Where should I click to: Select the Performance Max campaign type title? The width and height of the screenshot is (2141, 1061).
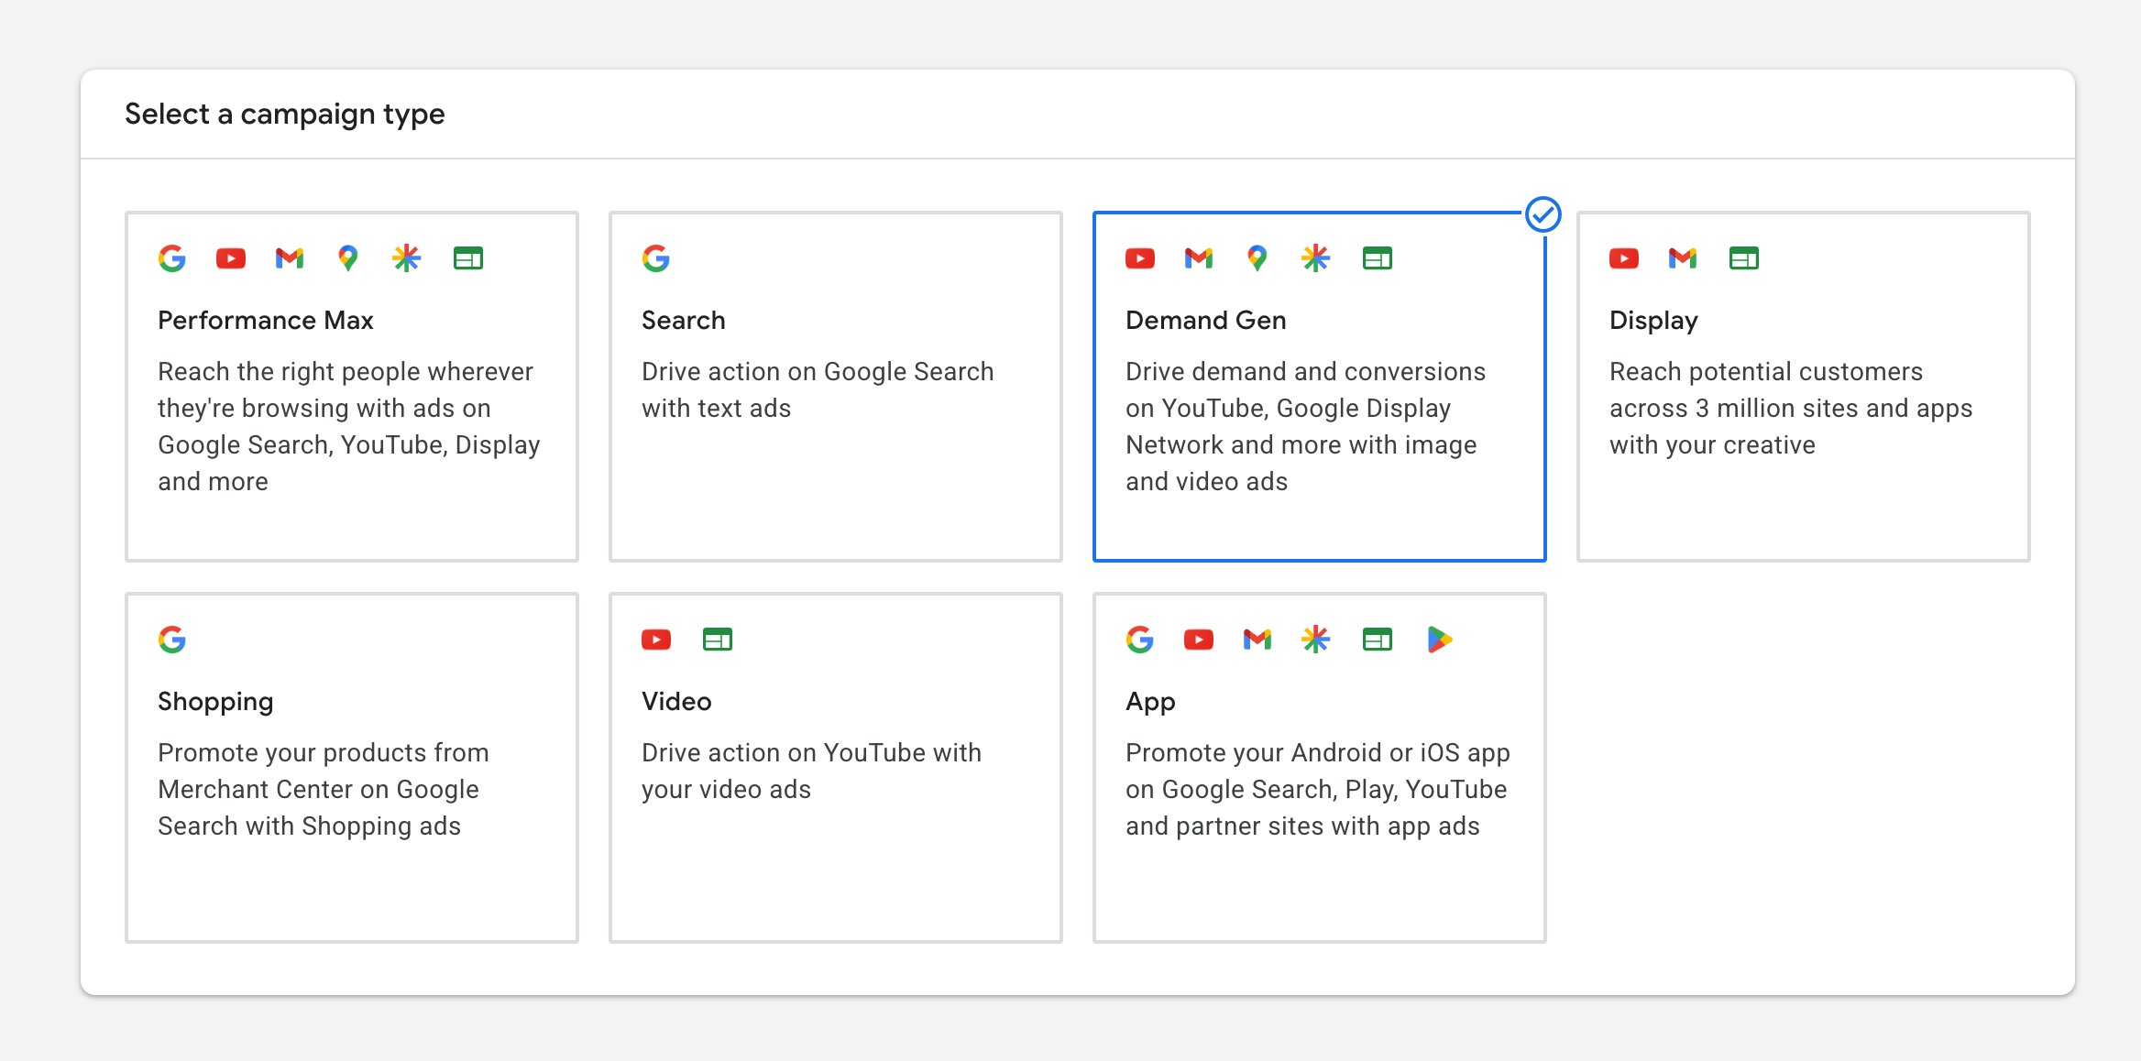[x=266, y=320]
